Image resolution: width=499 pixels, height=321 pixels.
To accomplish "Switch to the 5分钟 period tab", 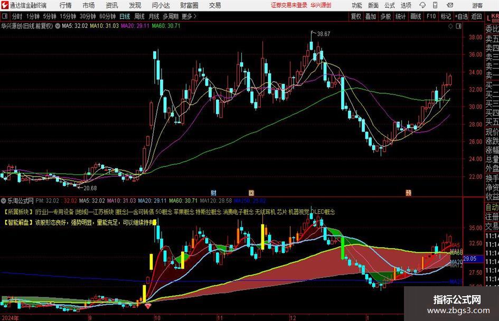I will point(49,16).
